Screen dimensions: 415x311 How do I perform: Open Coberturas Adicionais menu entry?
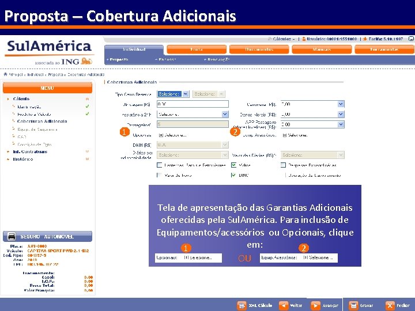pos(42,122)
